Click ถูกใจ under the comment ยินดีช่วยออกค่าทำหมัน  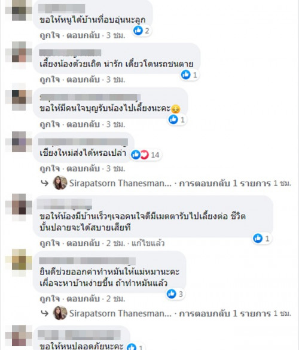pyautogui.click(x=50, y=298)
